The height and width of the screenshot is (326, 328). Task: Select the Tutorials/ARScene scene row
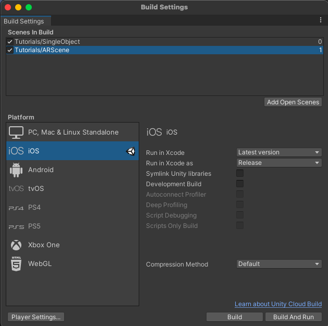pyautogui.click(x=165, y=50)
